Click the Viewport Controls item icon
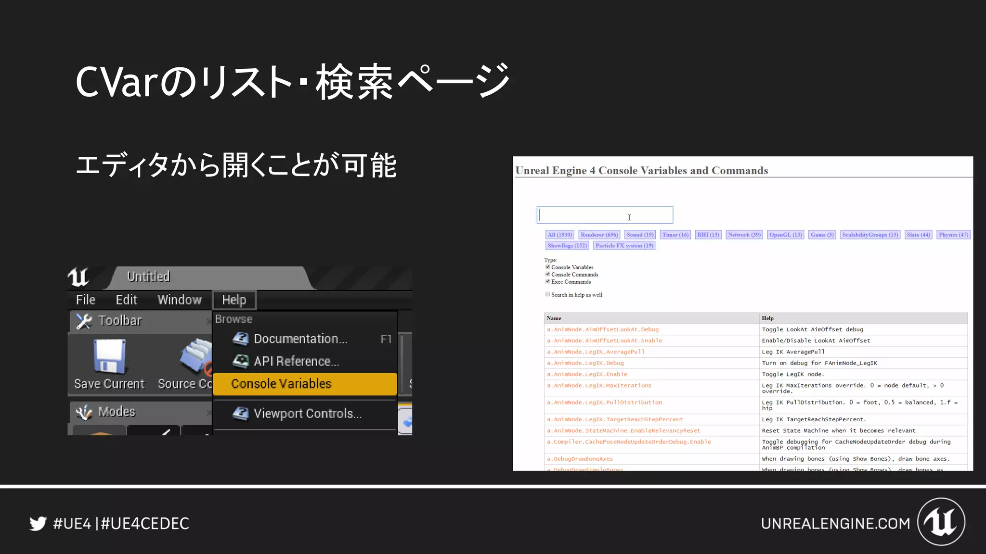 click(x=240, y=414)
